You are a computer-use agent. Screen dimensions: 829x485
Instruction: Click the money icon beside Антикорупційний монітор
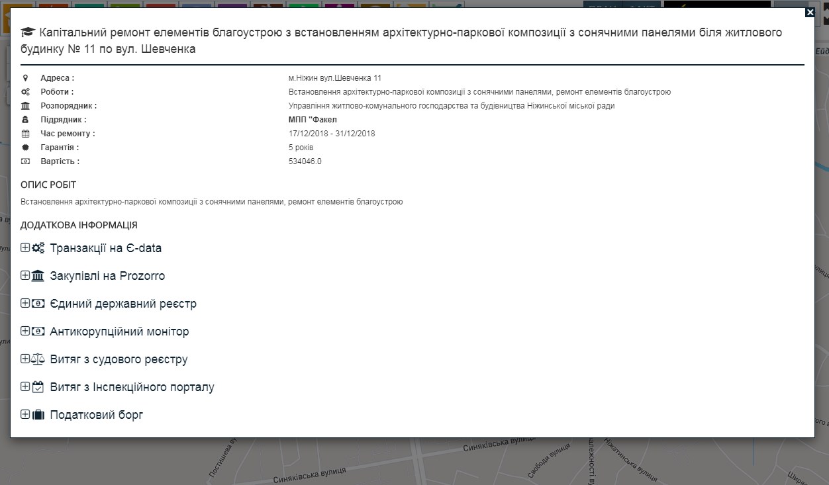[x=38, y=331]
